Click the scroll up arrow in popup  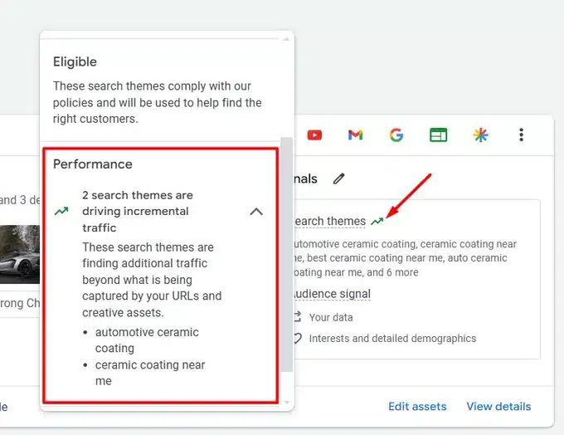(286, 38)
